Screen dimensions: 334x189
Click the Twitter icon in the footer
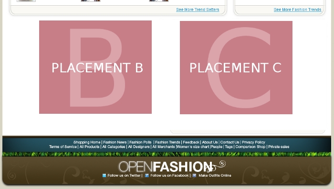(104, 175)
